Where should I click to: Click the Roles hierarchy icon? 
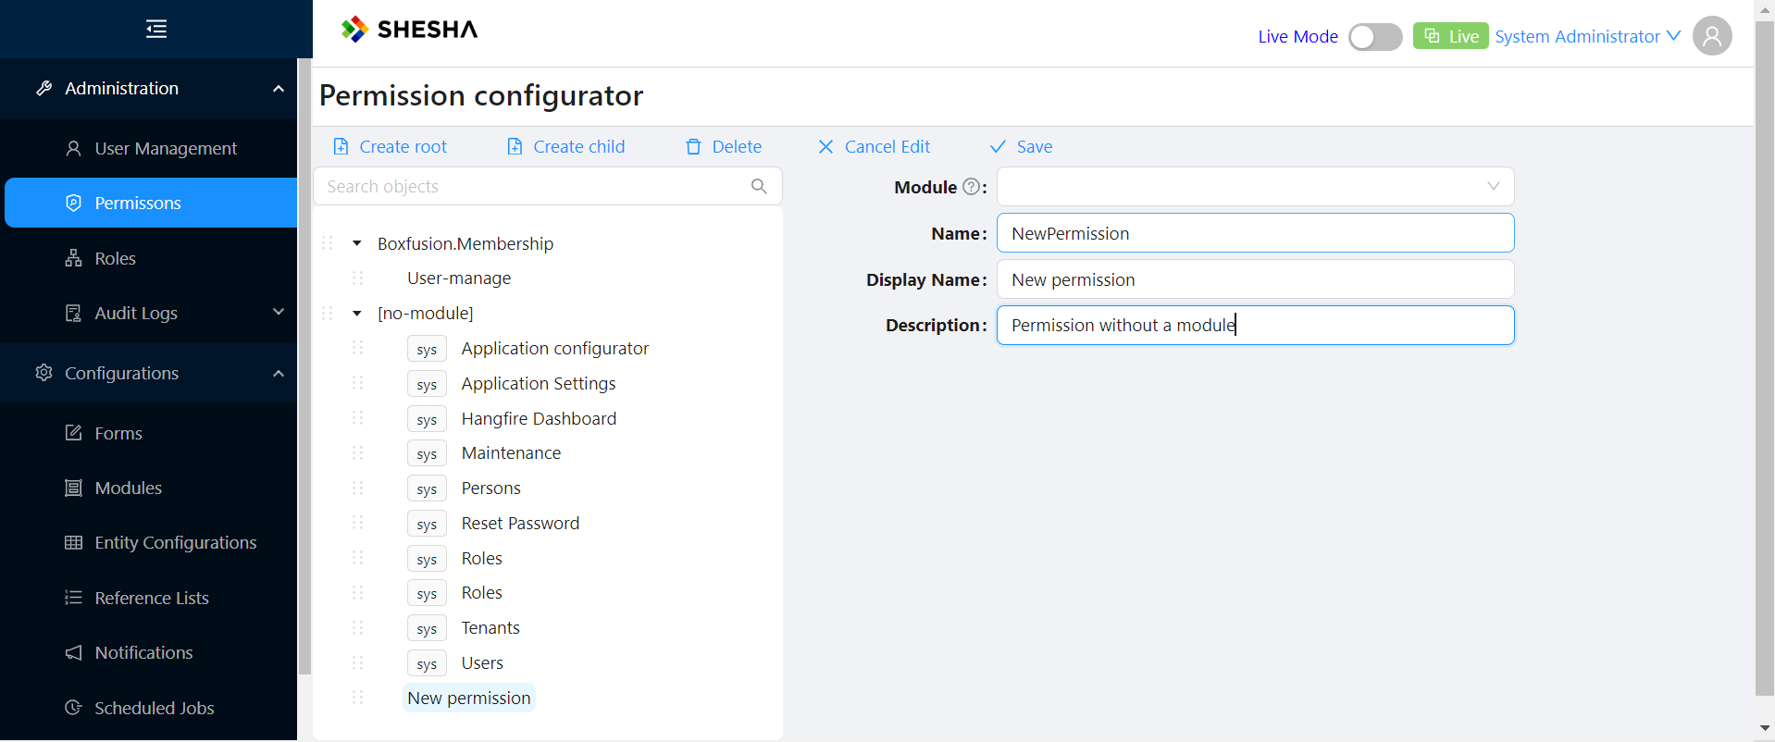[74, 258]
